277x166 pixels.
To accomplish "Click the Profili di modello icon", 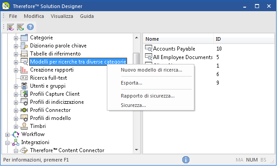I will [24, 118].
